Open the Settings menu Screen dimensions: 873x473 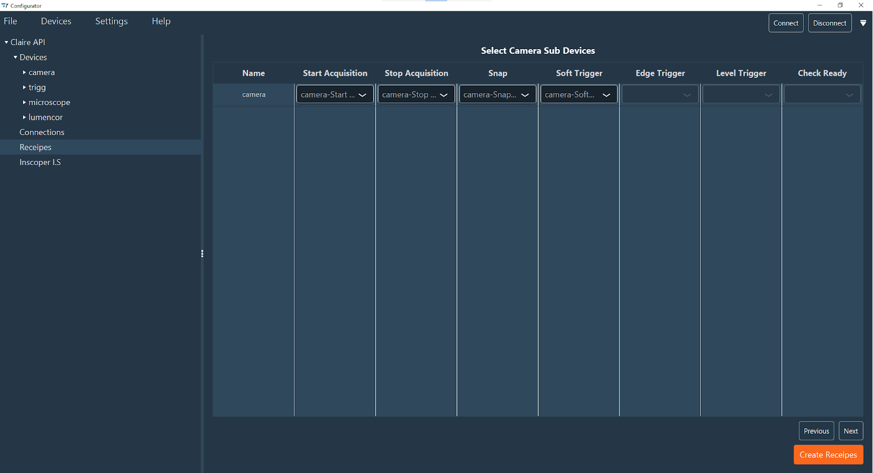tap(111, 21)
